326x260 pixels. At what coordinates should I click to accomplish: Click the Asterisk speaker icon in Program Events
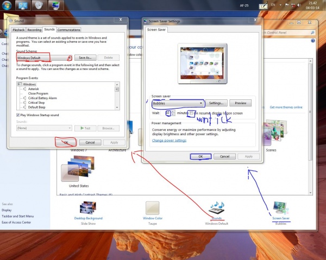click(25, 89)
